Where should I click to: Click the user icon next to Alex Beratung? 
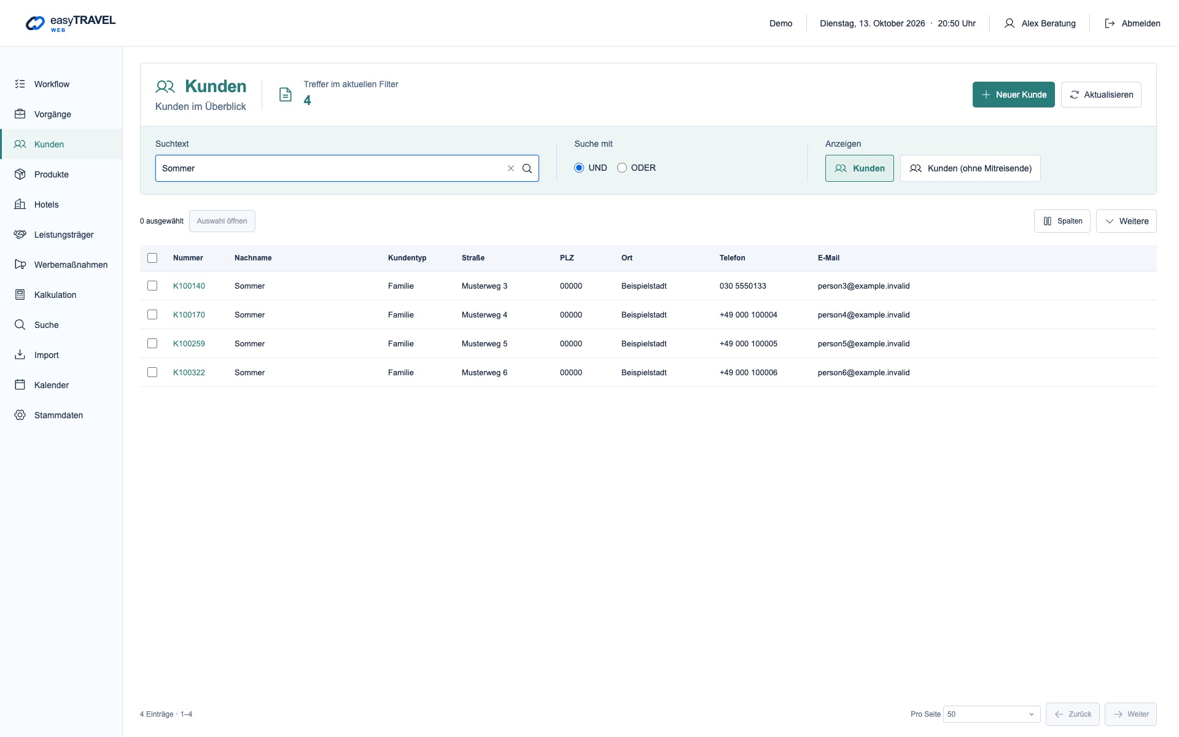1009,23
